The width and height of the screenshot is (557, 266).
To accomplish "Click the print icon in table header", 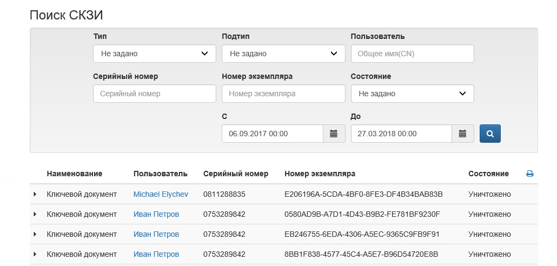I will pyautogui.click(x=530, y=174).
